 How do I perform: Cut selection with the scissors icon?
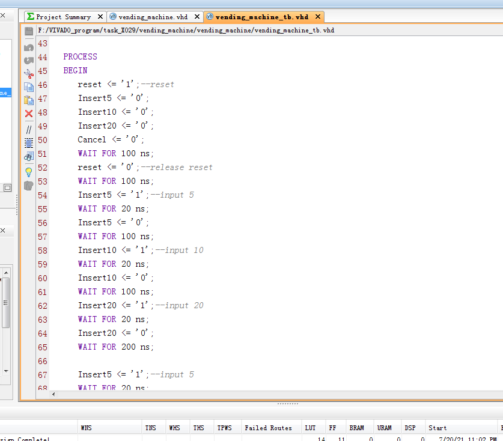coord(28,73)
